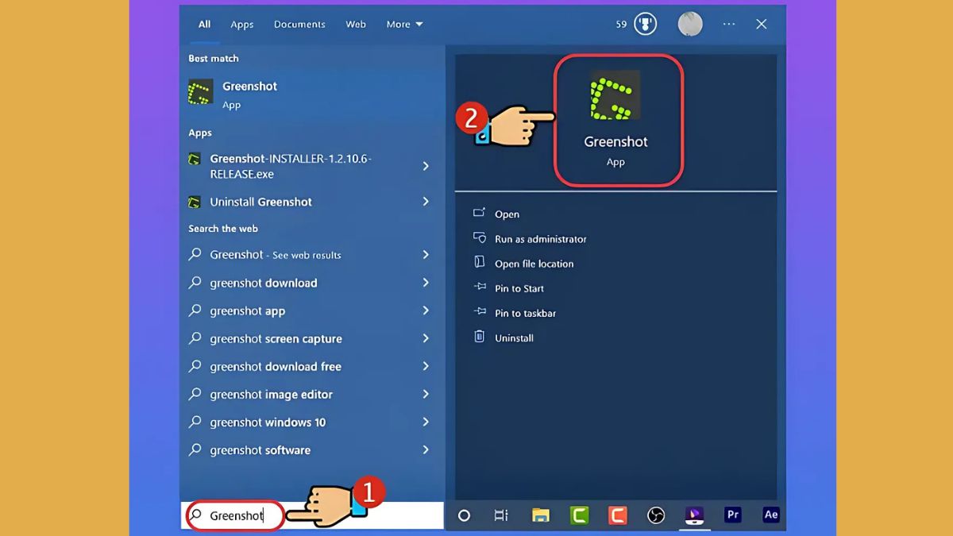Click search icon beside greenshot software
953x536 pixels.
coord(195,449)
